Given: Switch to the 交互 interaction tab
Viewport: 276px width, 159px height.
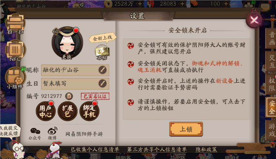Looking at the screenshot, I should 271,61.
